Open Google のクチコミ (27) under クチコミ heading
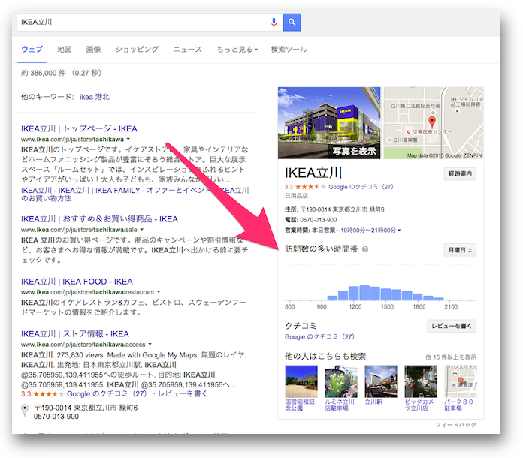This screenshot has width=523, height=458. pos(319,337)
